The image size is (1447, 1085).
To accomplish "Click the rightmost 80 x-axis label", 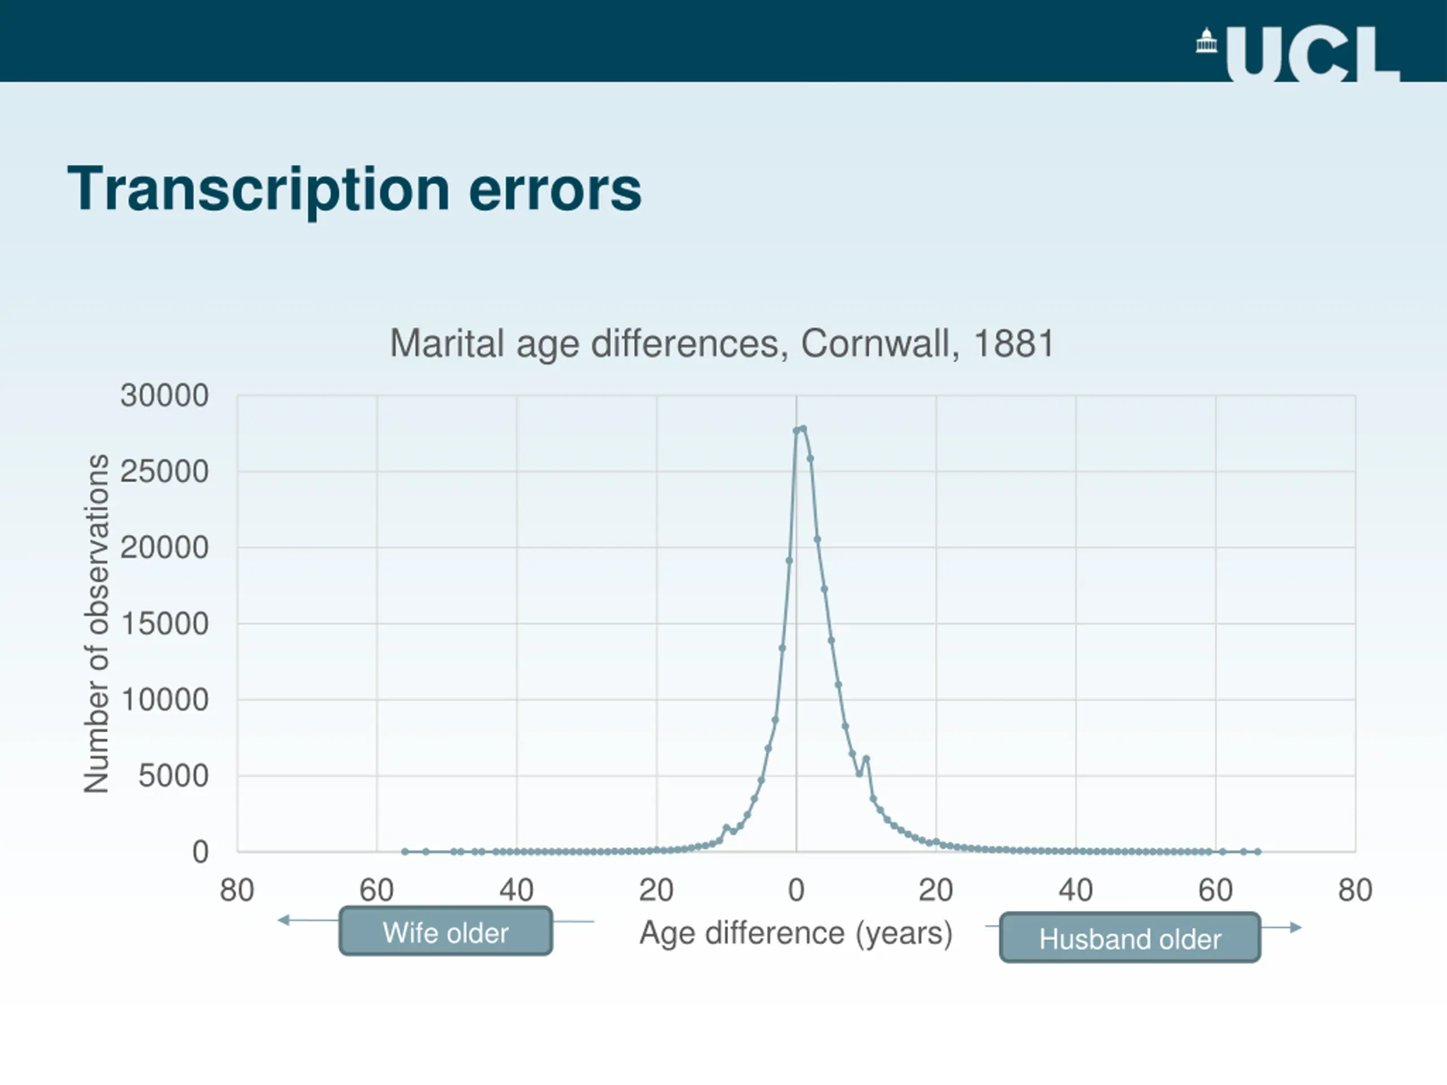I will [1355, 890].
